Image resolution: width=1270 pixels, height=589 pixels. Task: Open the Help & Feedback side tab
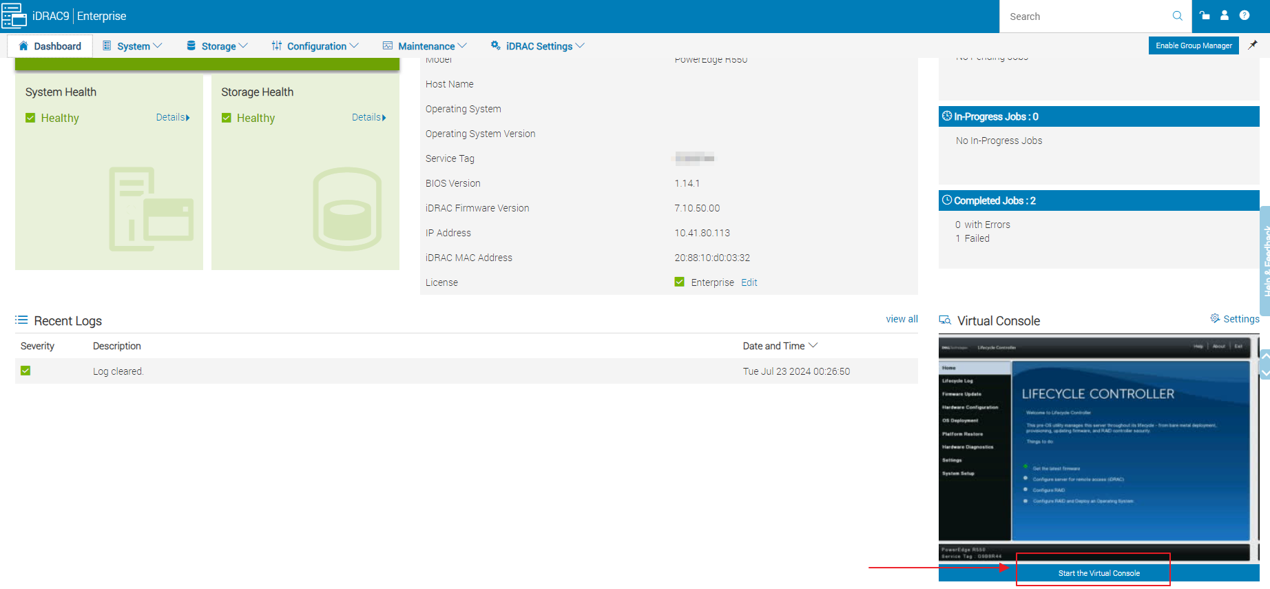click(x=1265, y=260)
